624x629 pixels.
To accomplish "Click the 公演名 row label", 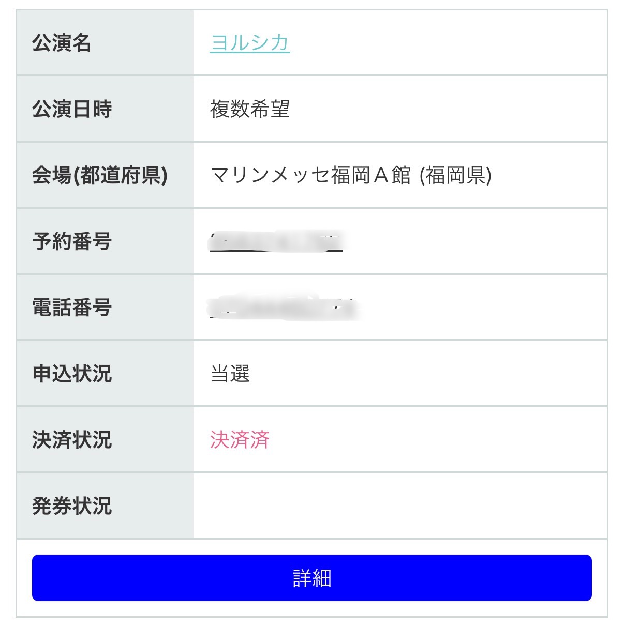I will point(62,42).
